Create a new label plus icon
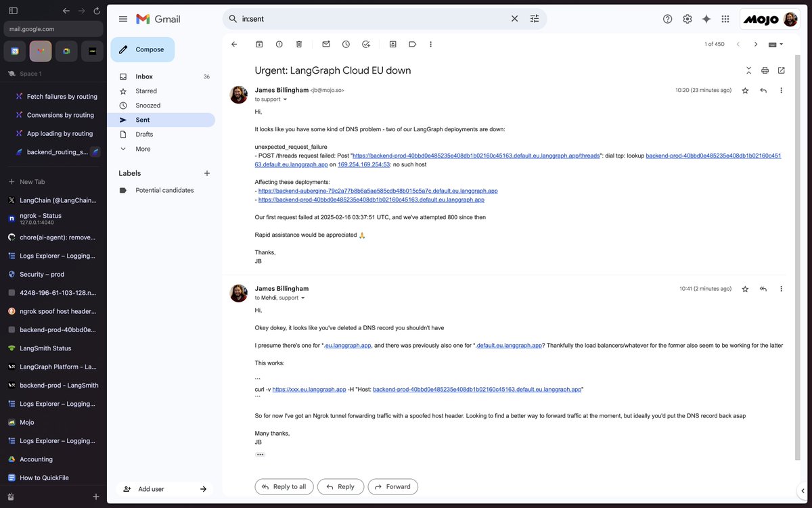Viewport: 812px width, 508px height. pyautogui.click(x=207, y=173)
